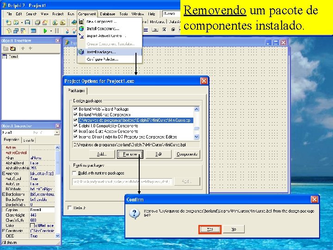Uncheck Internet Direct Indy package

point(75,137)
